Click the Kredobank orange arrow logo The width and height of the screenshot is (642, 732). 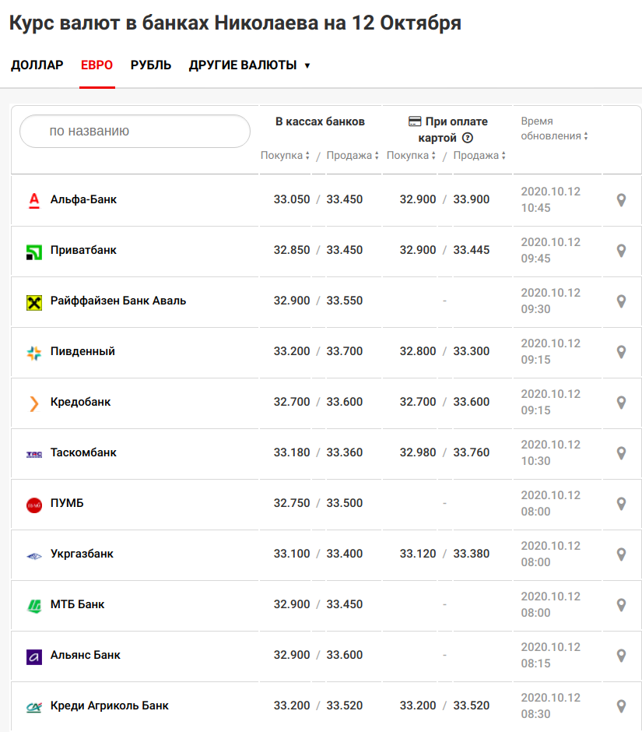coord(34,403)
